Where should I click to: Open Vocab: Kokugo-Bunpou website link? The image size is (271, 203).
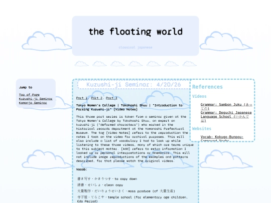[222, 139]
